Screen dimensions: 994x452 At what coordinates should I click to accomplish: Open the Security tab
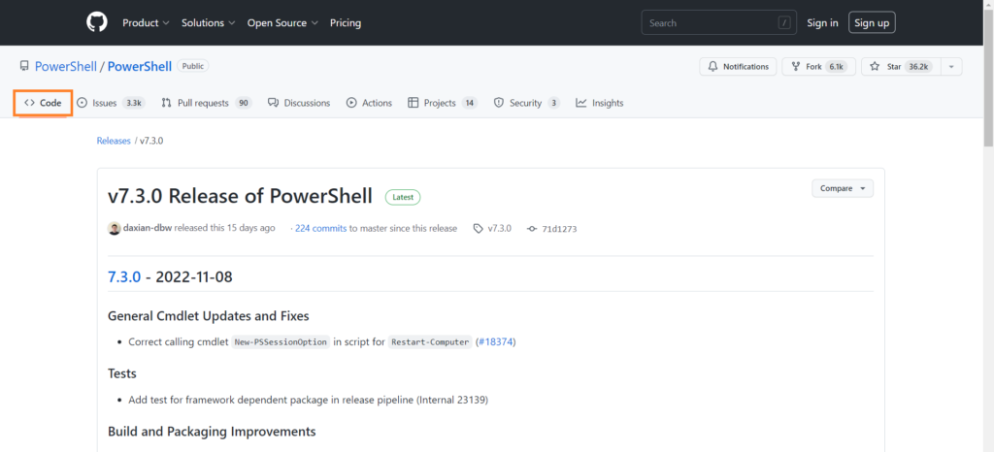point(527,103)
